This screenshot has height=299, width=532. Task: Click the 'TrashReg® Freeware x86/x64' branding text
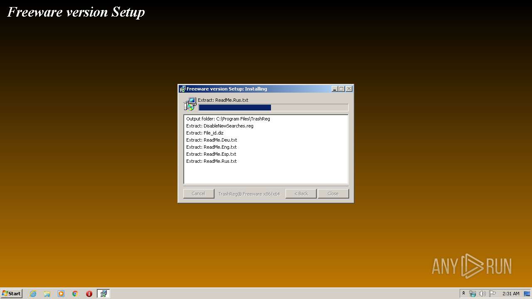(x=249, y=194)
